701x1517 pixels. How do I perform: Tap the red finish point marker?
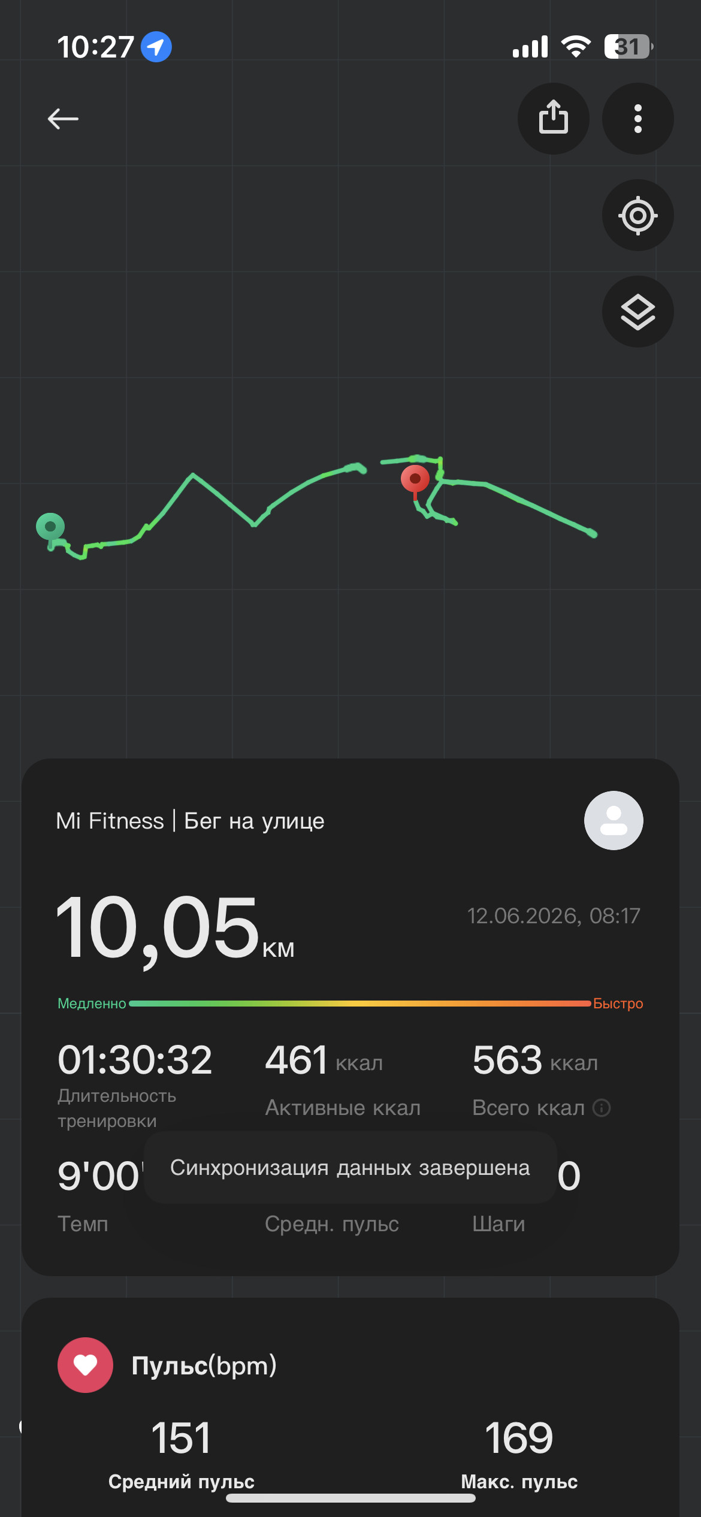[415, 481]
